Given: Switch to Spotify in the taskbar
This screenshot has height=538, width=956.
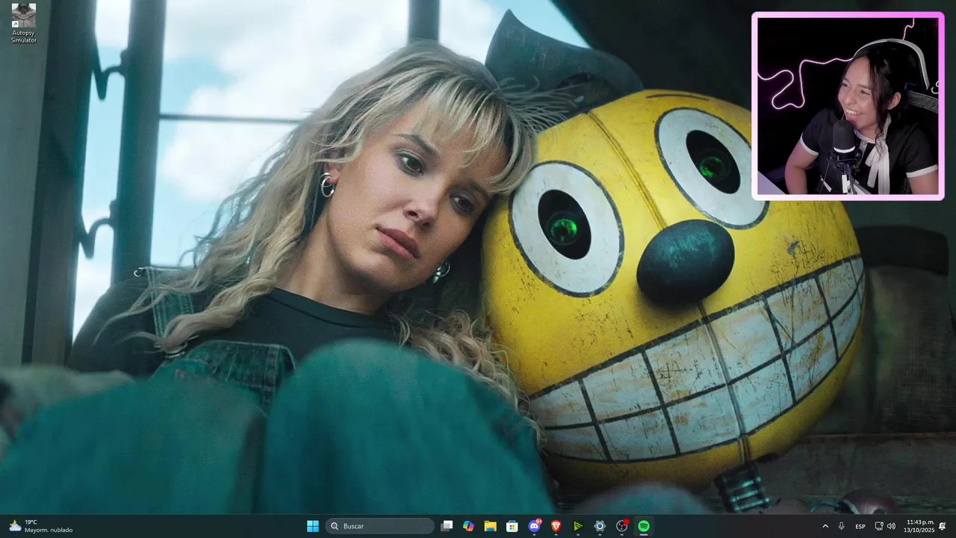Looking at the screenshot, I should point(644,526).
